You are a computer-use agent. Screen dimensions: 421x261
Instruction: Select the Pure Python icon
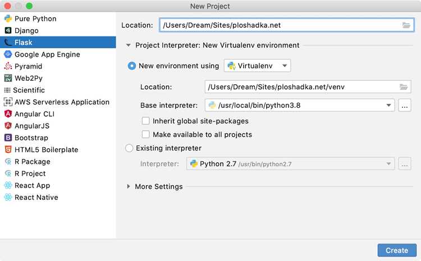click(x=8, y=19)
